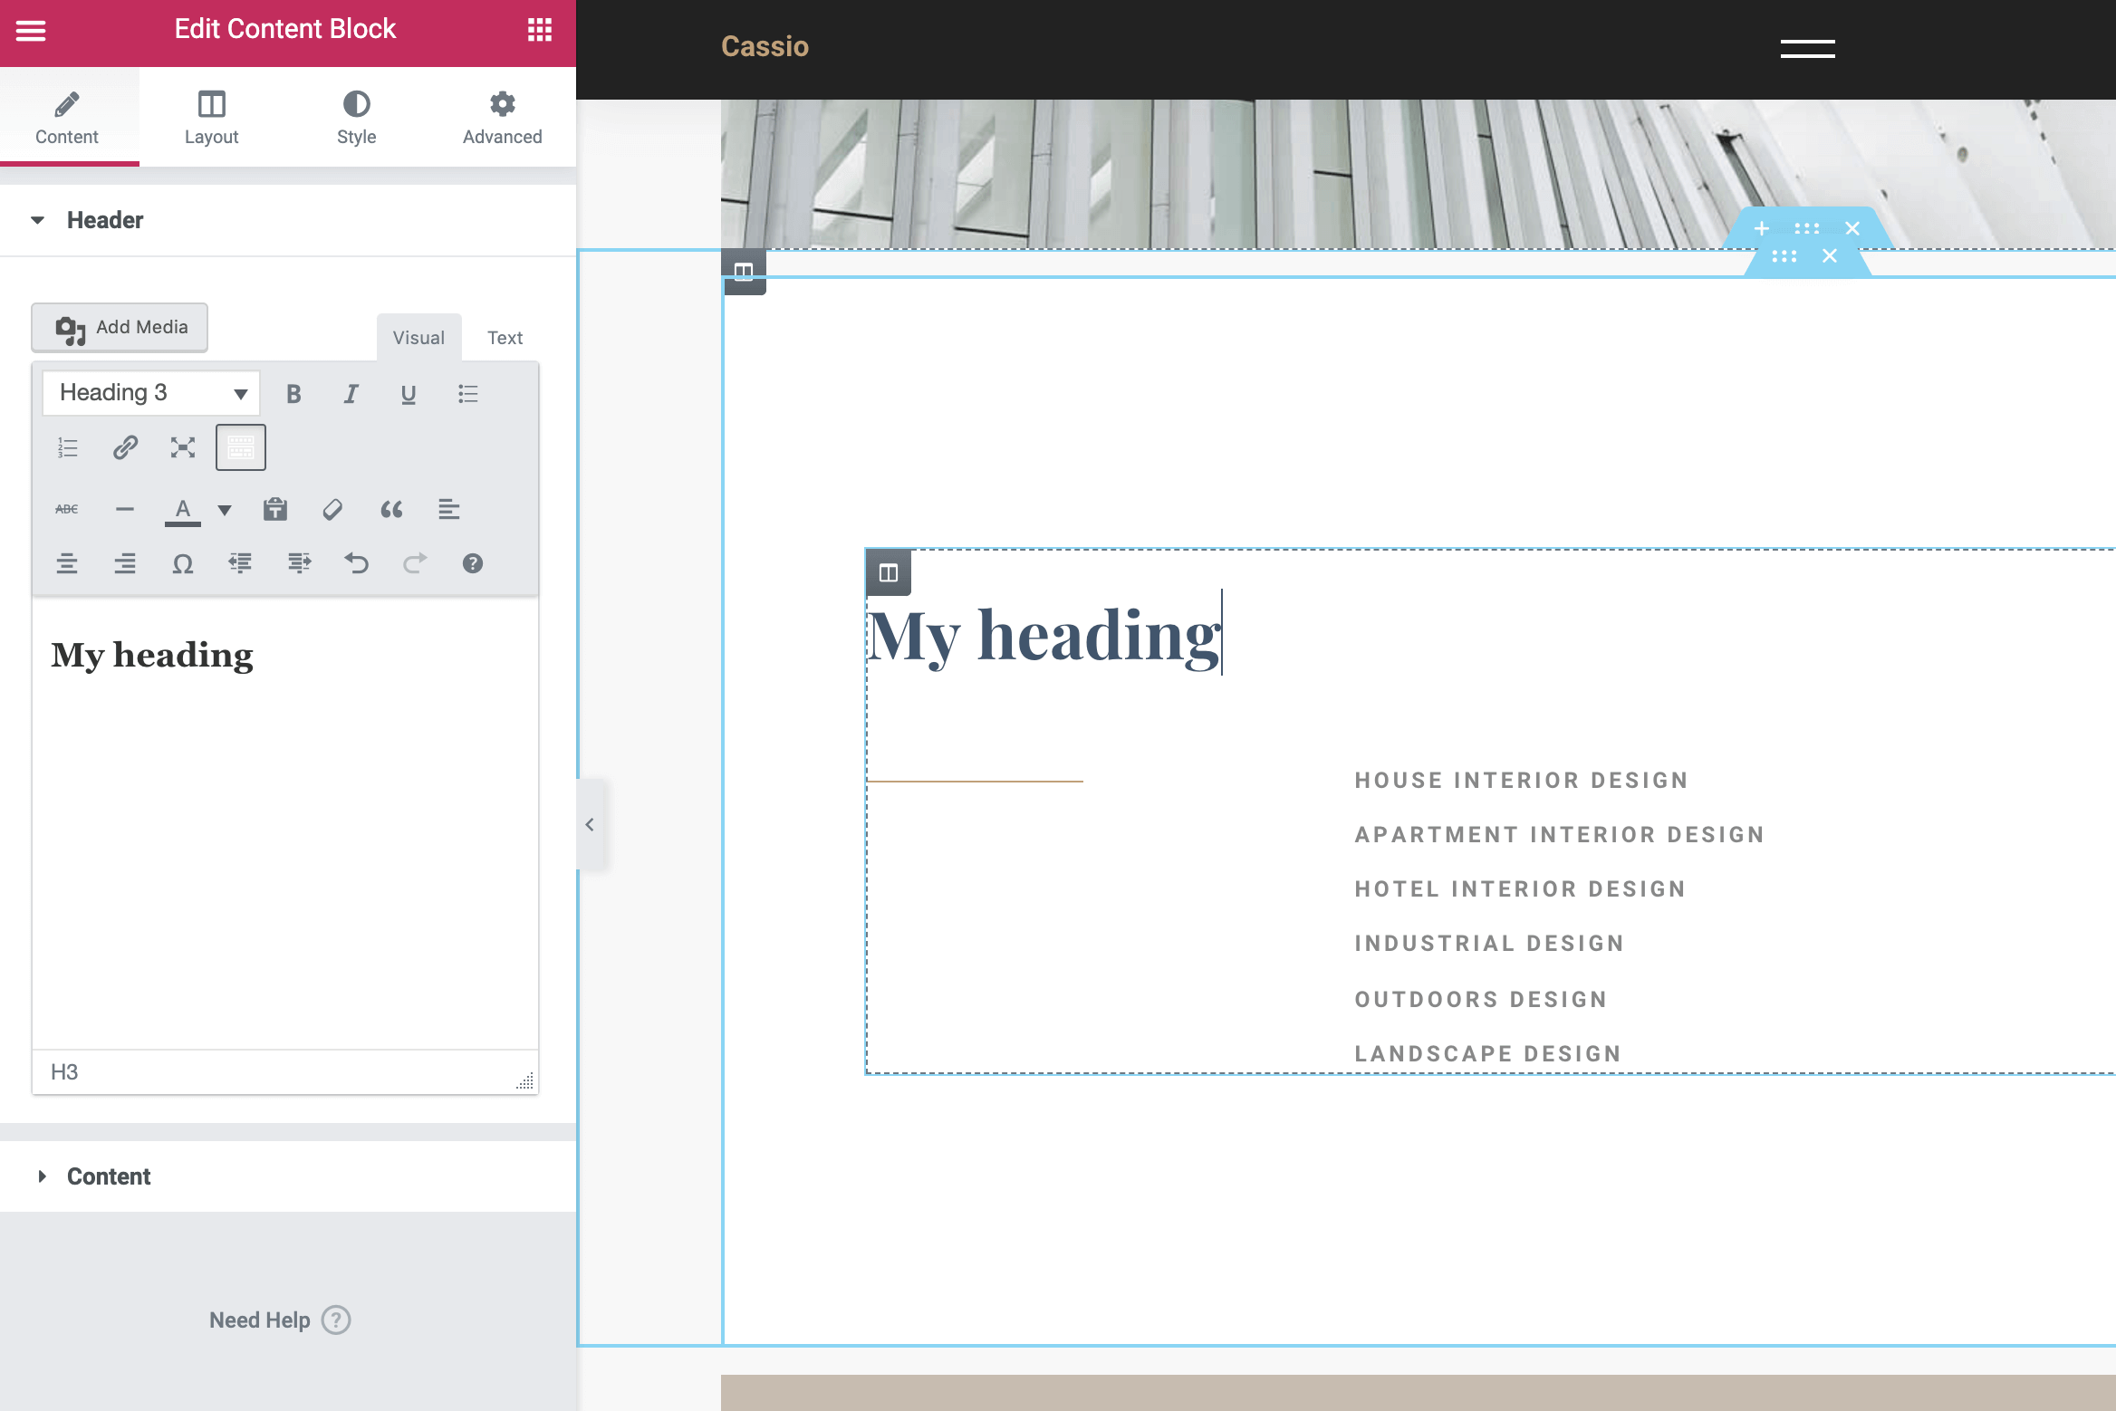Open the paste as text clipboard icon
This screenshot has height=1411, width=2116.
pos(275,510)
